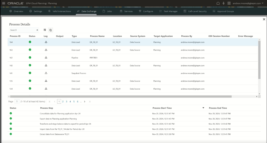Jump to page 3 of results
The width and height of the screenshot is (267, 143).
point(66,101)
